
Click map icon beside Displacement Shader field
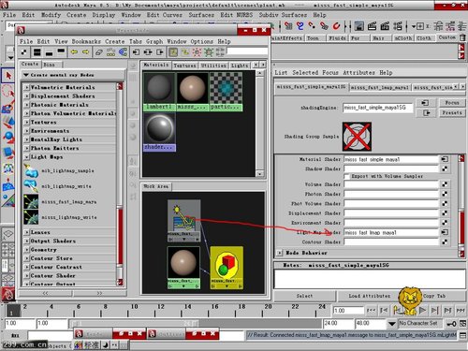pos(445,213)
